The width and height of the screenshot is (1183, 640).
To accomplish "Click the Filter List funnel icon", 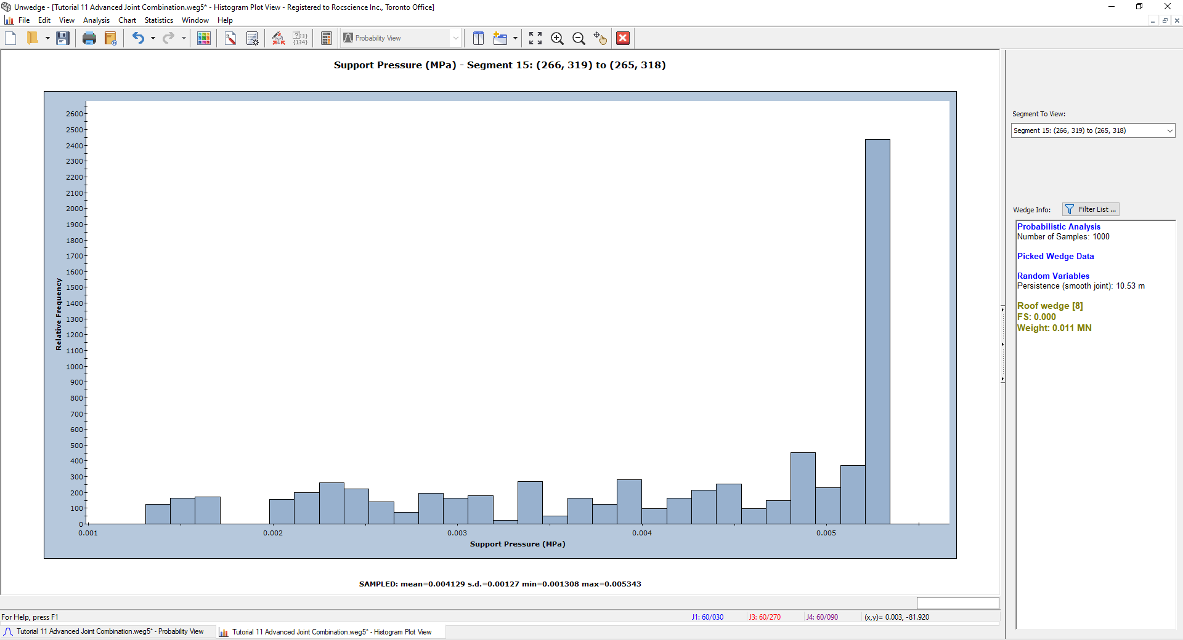I will (1070, 209).
